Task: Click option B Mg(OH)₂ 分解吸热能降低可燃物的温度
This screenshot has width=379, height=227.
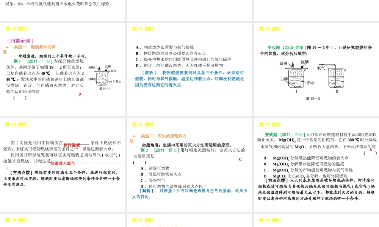Action: (x=304, y=164)
